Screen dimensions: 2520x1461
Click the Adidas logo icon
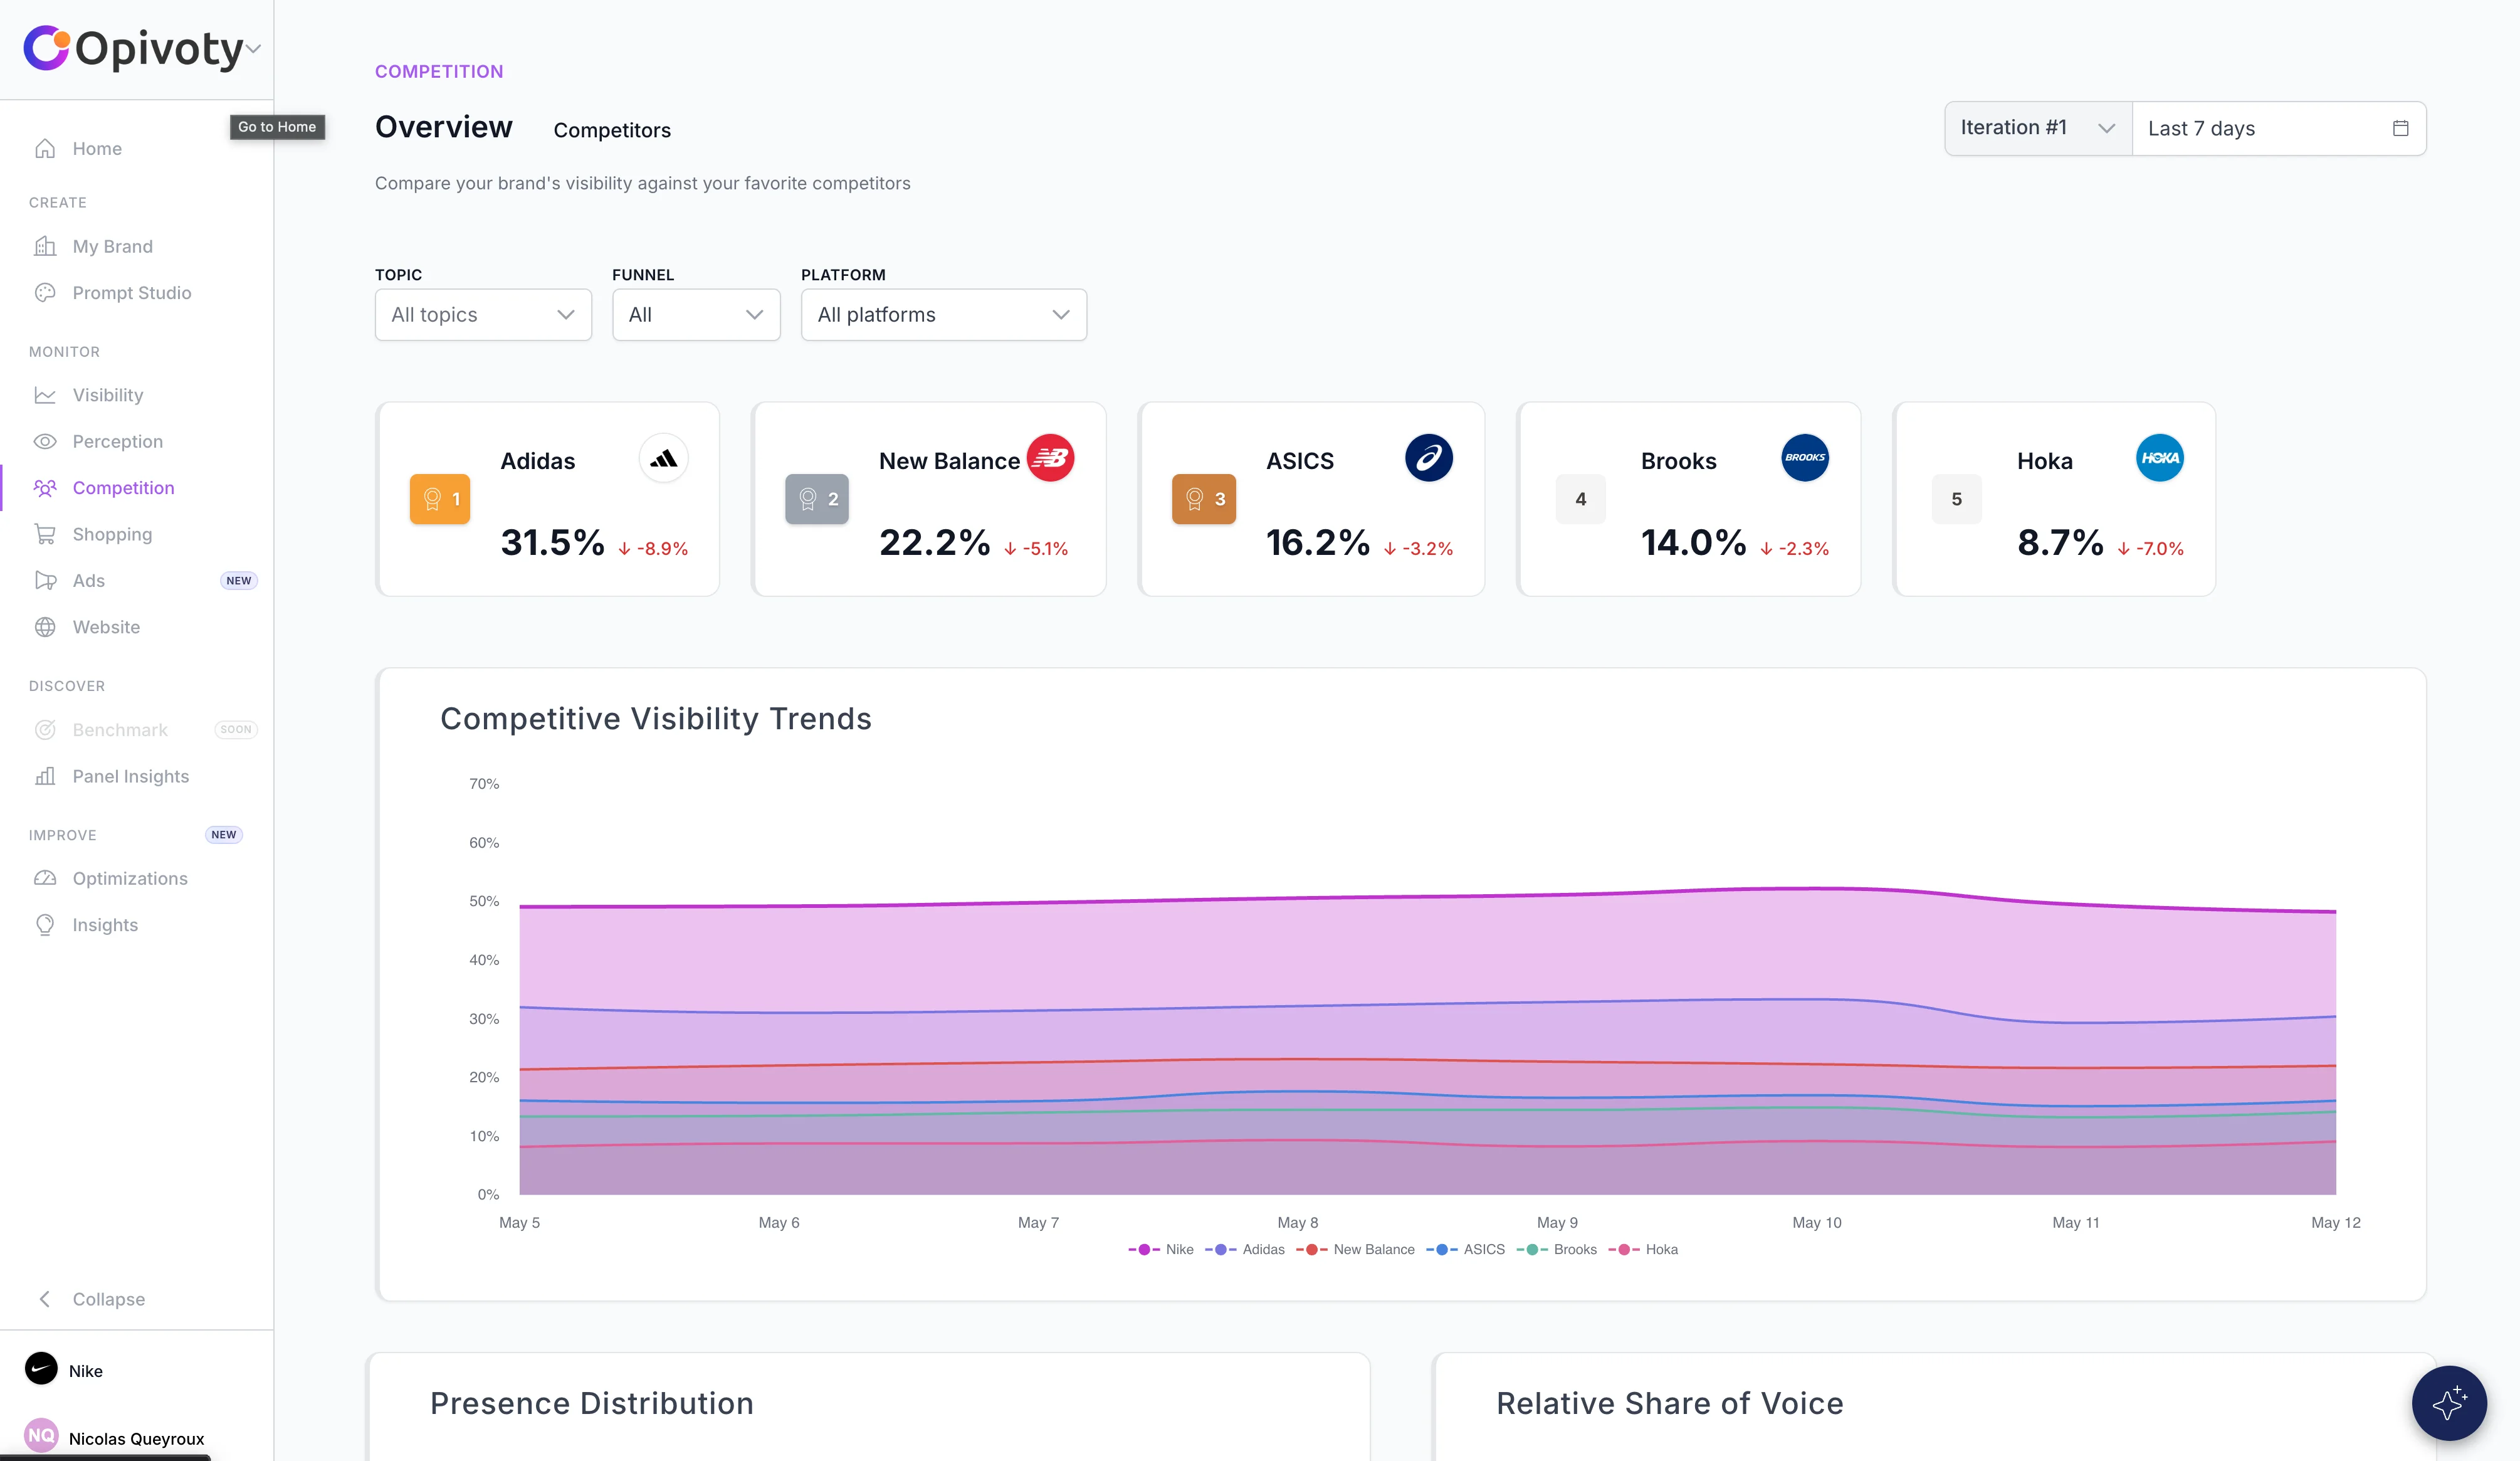[664, 458]
